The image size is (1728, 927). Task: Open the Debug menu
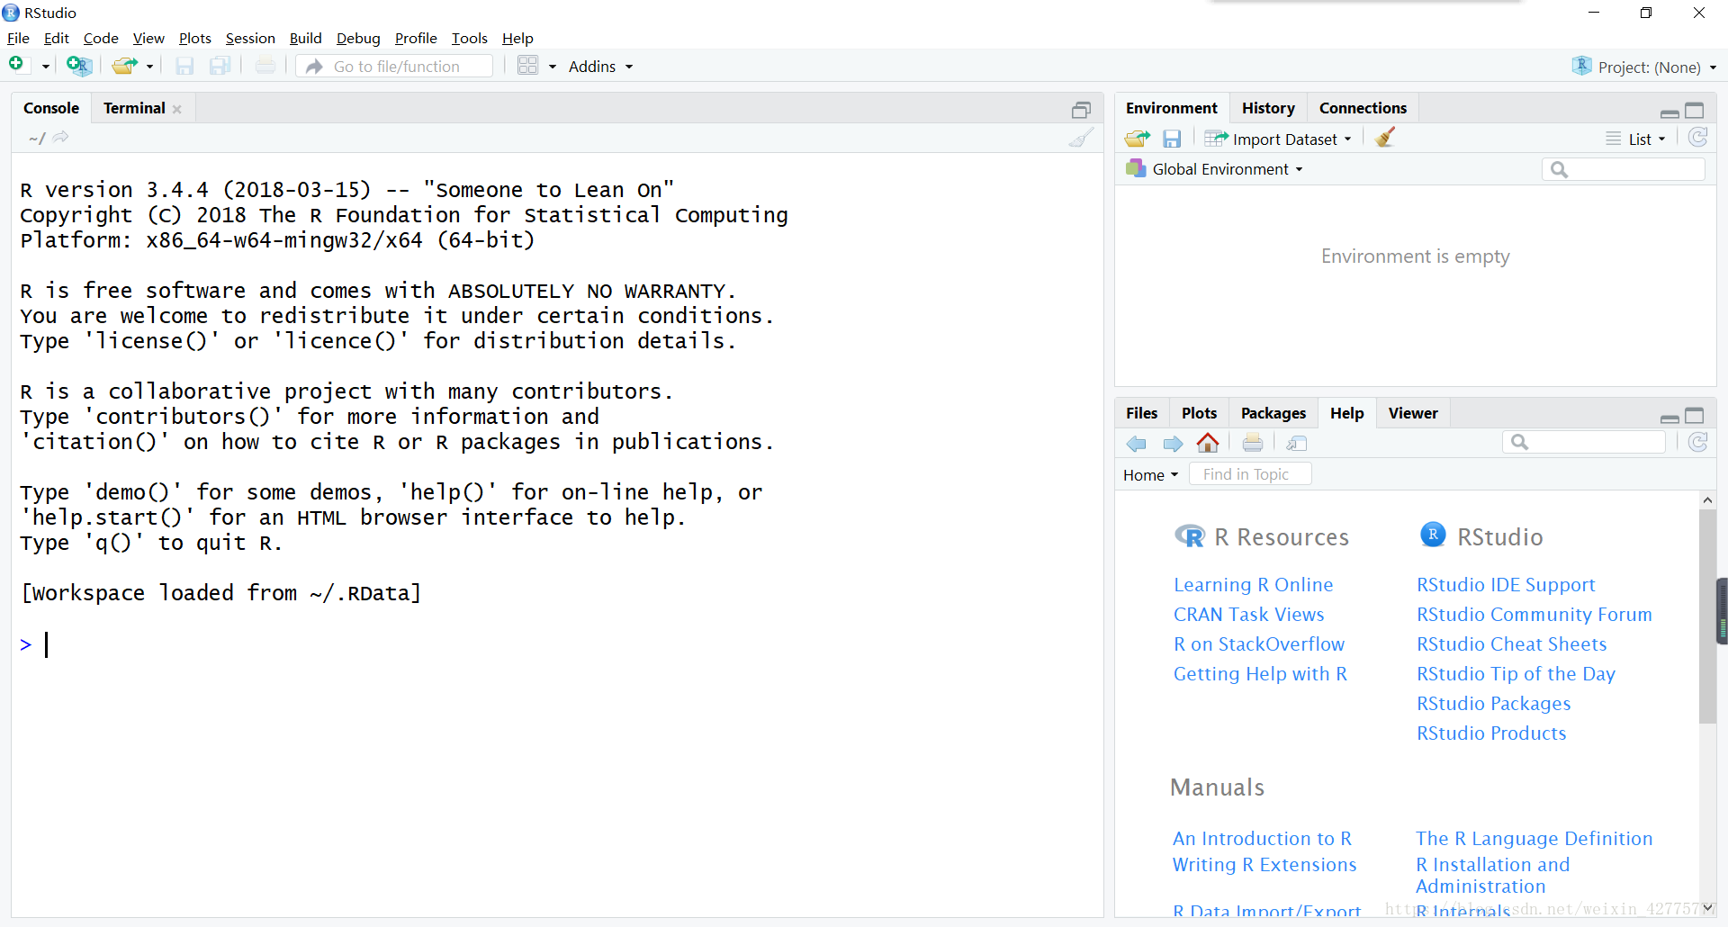pyautogui.click(x=358, y=38)
